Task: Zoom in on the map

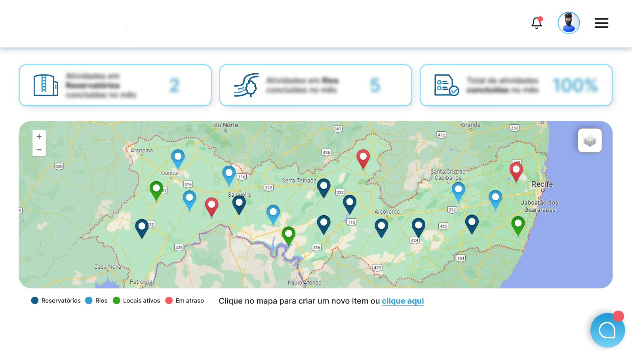Action: point(39,137)
